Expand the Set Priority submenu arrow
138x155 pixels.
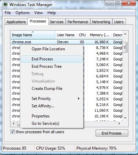click(79, 99)
